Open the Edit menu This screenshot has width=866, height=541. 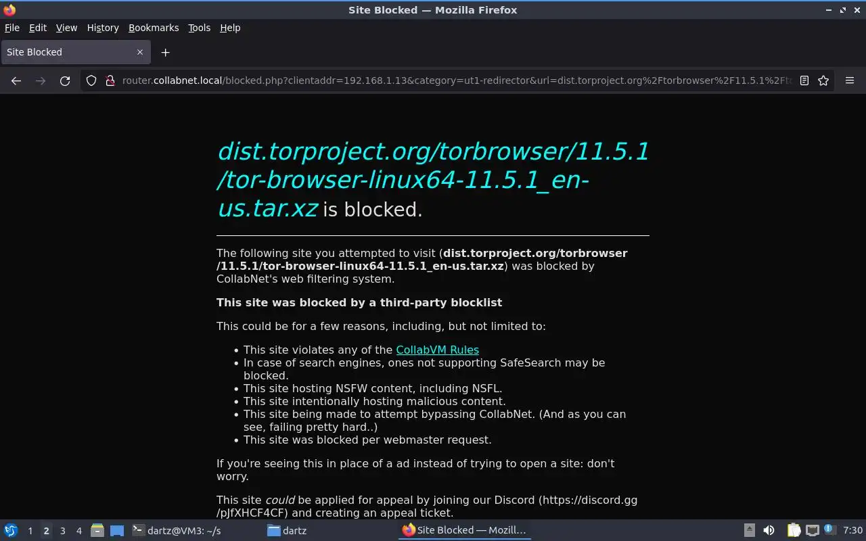click(38, 28)
